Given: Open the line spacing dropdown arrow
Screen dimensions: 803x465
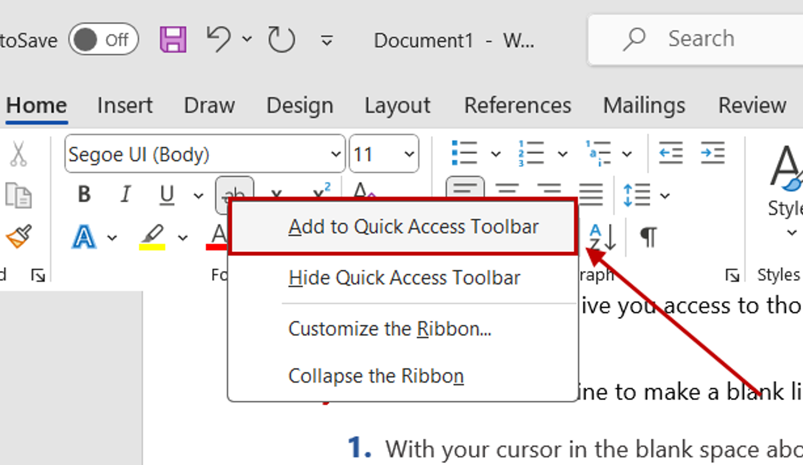Looking at the screenshot, I should pyautogui.click(x=665, y=195).
